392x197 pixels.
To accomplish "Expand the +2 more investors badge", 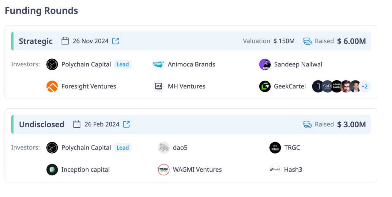I will tap(365, 87).
